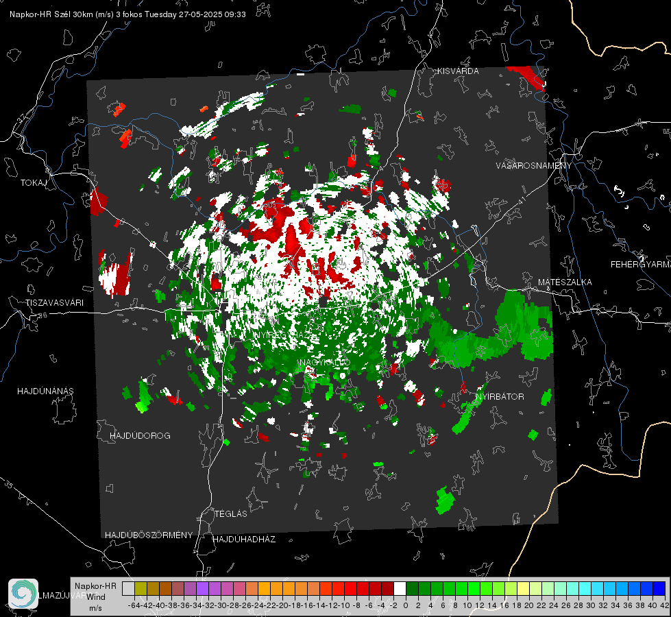Click the m/s unit label in legend
The height and width of the screenshot is (617, 671).
95,608
